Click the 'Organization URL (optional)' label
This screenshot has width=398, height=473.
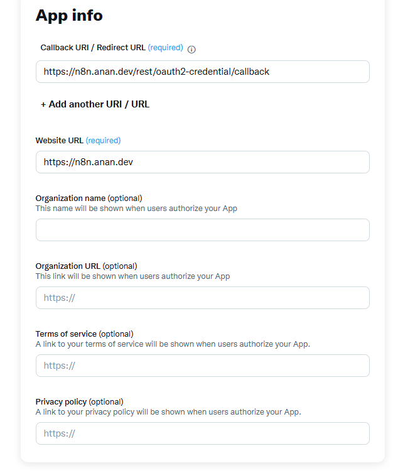click(x=86, y=266)
